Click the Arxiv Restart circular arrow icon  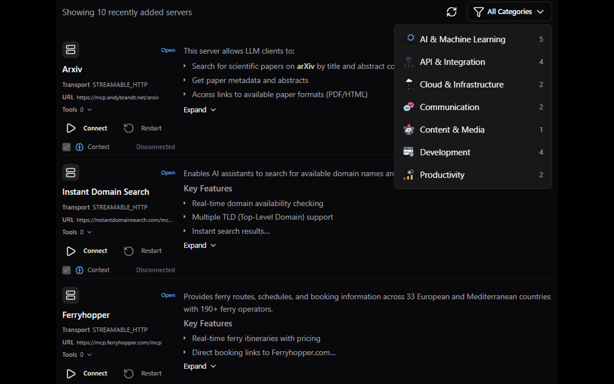[x=129, y=128]
